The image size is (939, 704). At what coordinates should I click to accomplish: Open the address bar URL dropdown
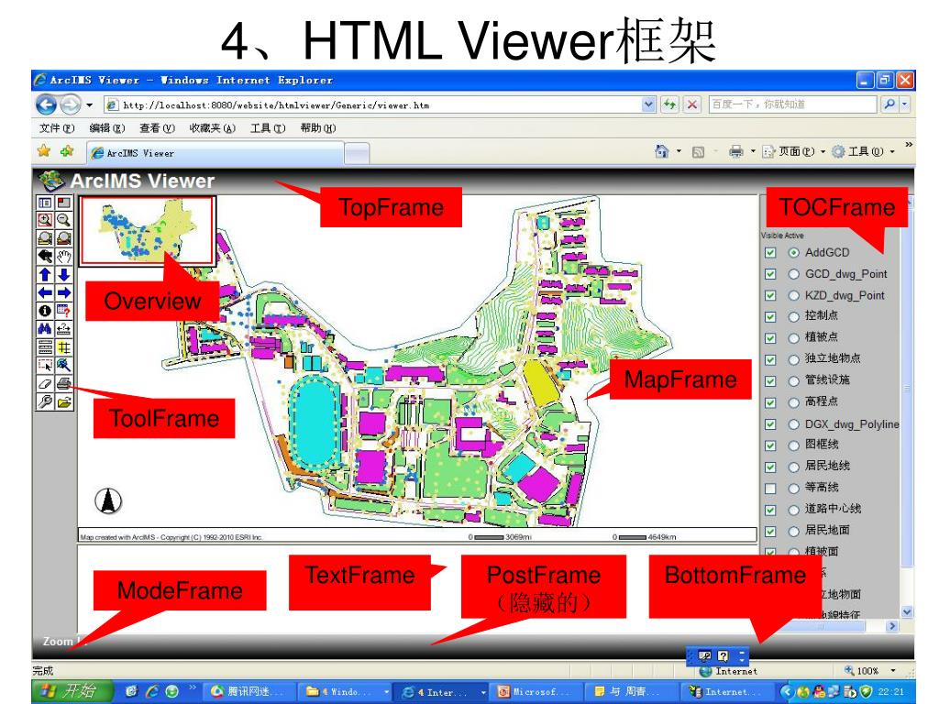(648, 104)
